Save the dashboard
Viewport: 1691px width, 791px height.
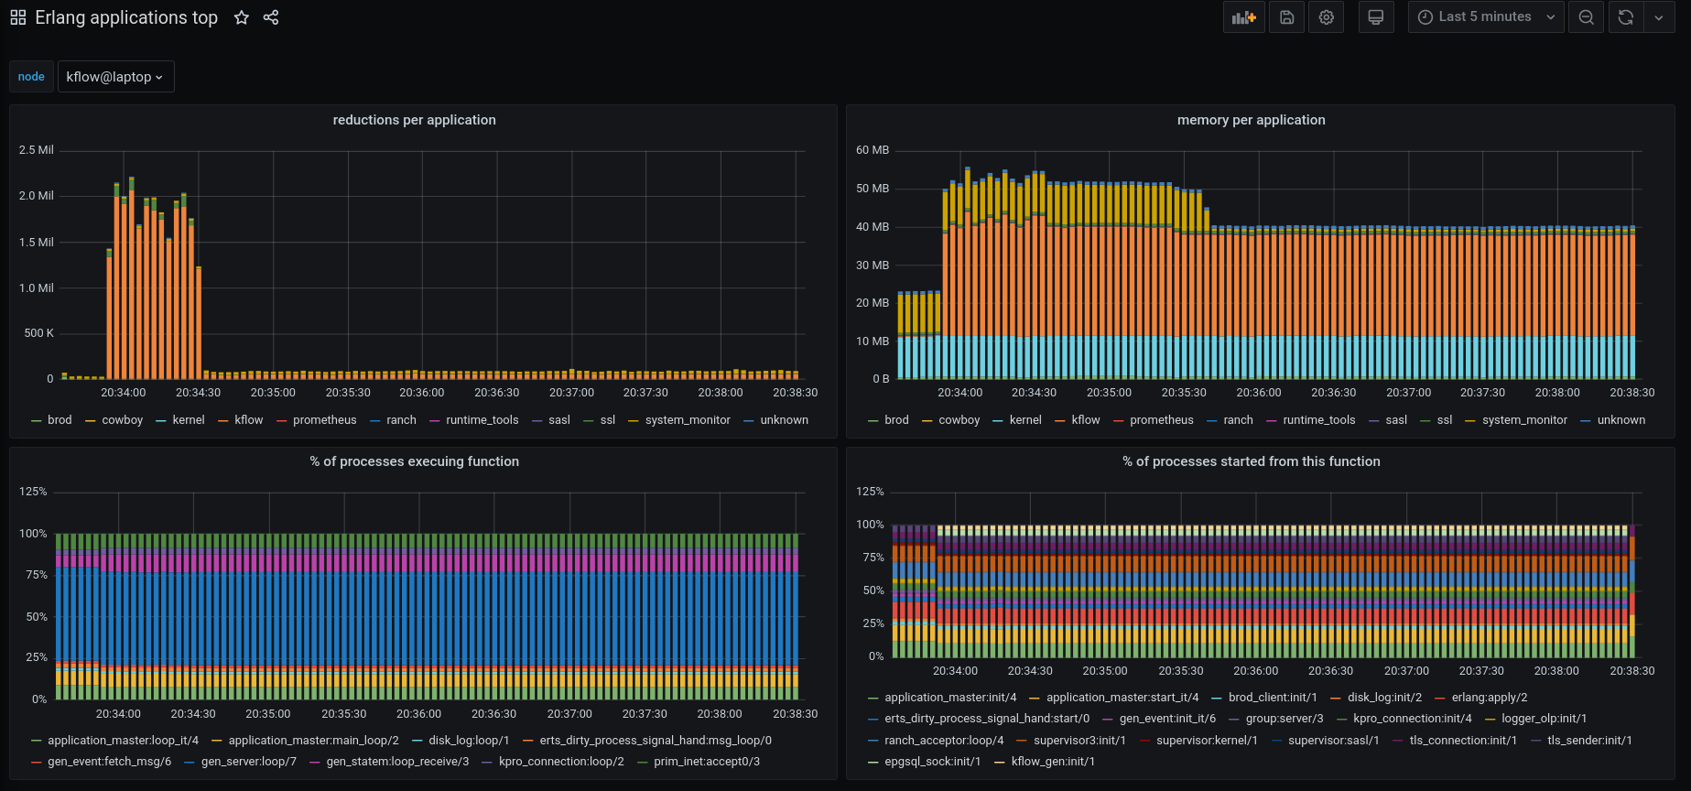pyautogui.click(x=1286, y=17)
